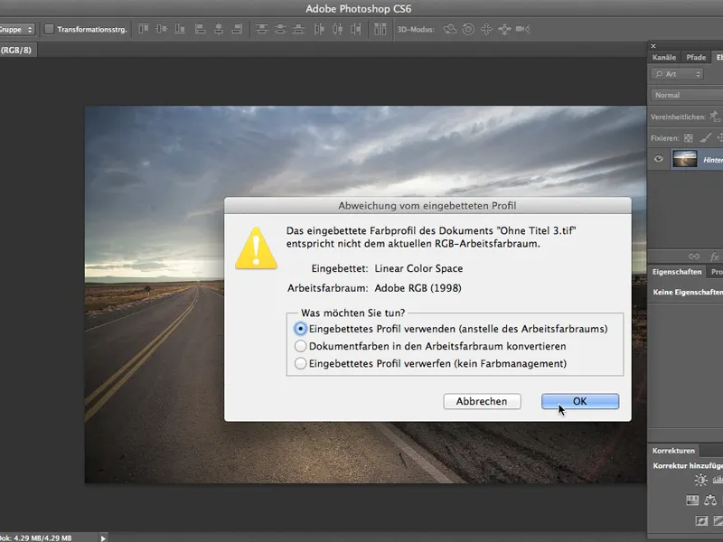Click the align bottom edges icon
723x542 pixels.
[180, 29]
